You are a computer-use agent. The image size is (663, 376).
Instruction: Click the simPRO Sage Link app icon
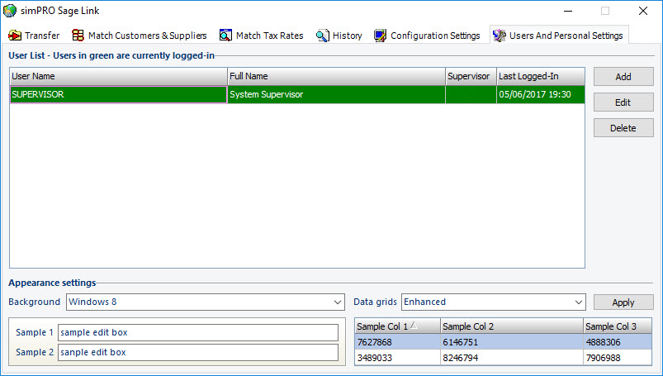[x=10, y=11]
